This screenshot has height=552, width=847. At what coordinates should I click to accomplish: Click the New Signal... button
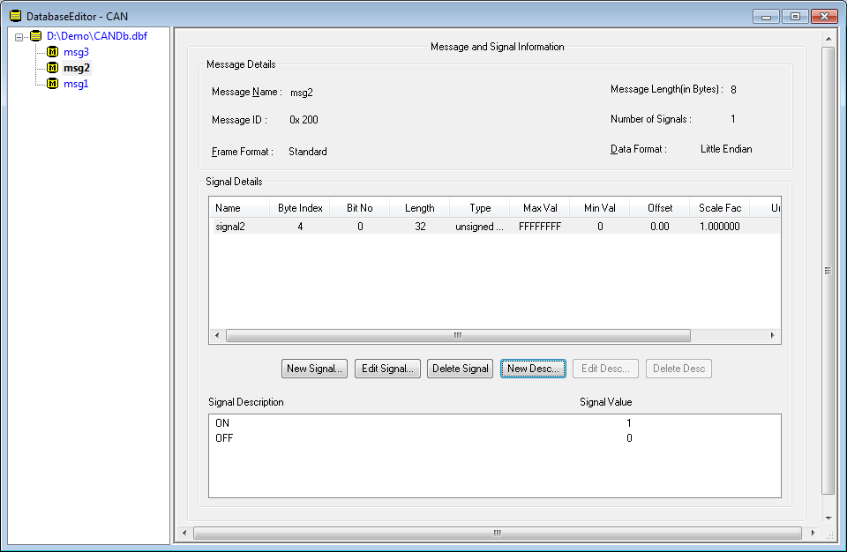coord(314,369)
